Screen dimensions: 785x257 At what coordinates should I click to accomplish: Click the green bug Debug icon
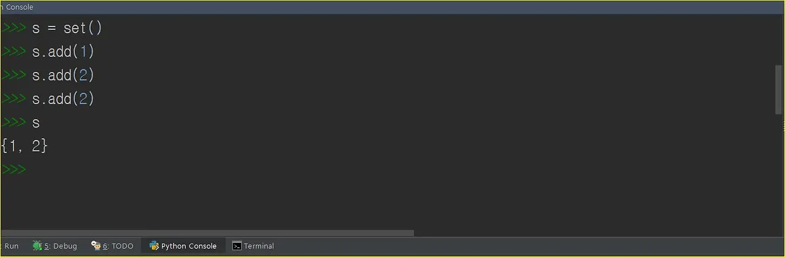pos(37,245)
